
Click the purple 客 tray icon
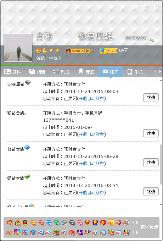(79, 233)
